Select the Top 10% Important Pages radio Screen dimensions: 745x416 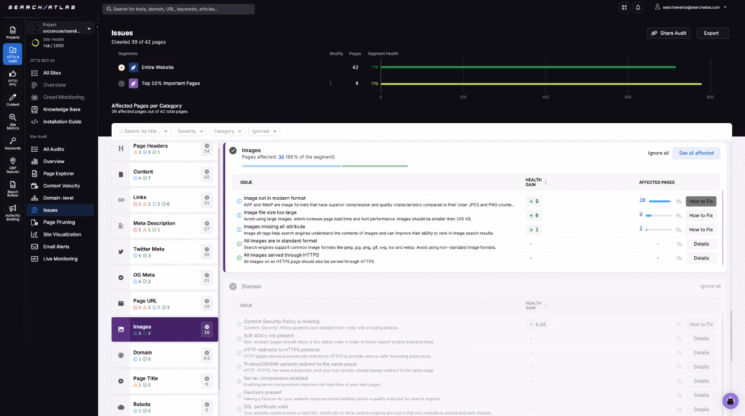point(121,84)
